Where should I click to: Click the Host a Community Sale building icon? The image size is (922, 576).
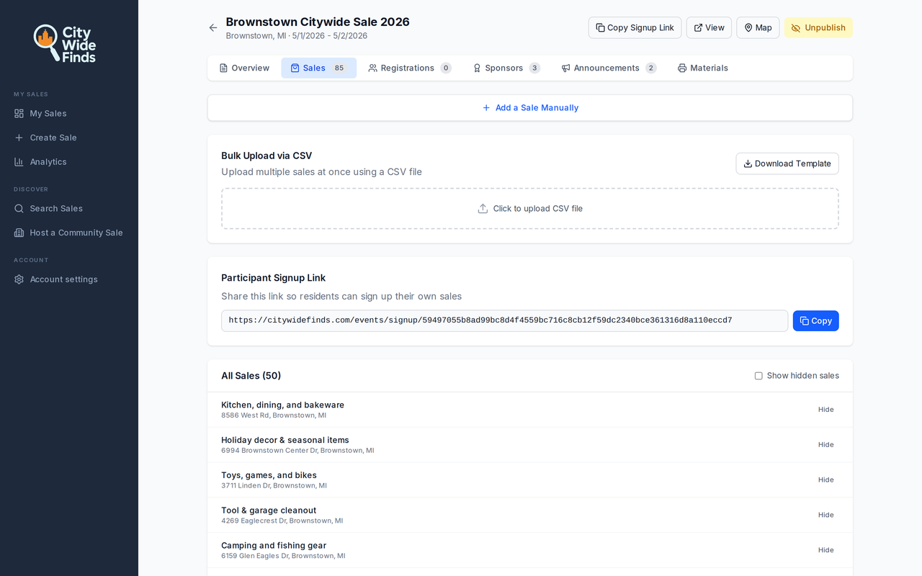tap(19, 233)
